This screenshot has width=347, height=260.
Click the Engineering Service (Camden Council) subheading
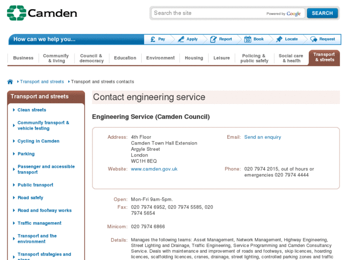(151, 116)
